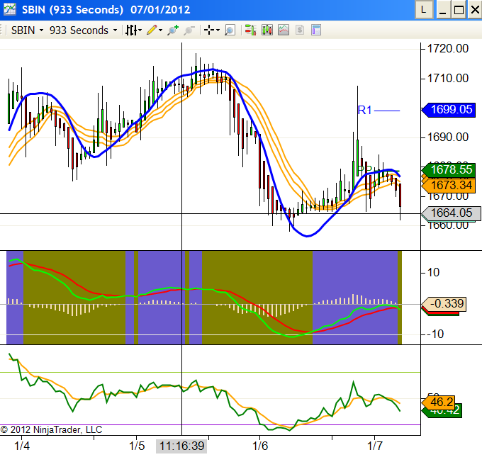482x462 pixels.
Task: Click the zoom frame magnifier icon
Action: coord(230,30)
